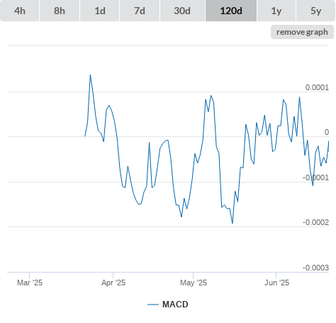Click the -0.0002 y-axis label
336x323 pixels.
click(315, 222)
